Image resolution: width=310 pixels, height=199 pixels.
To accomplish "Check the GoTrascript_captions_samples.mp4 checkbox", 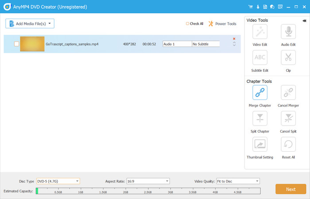I will point(17,44).
